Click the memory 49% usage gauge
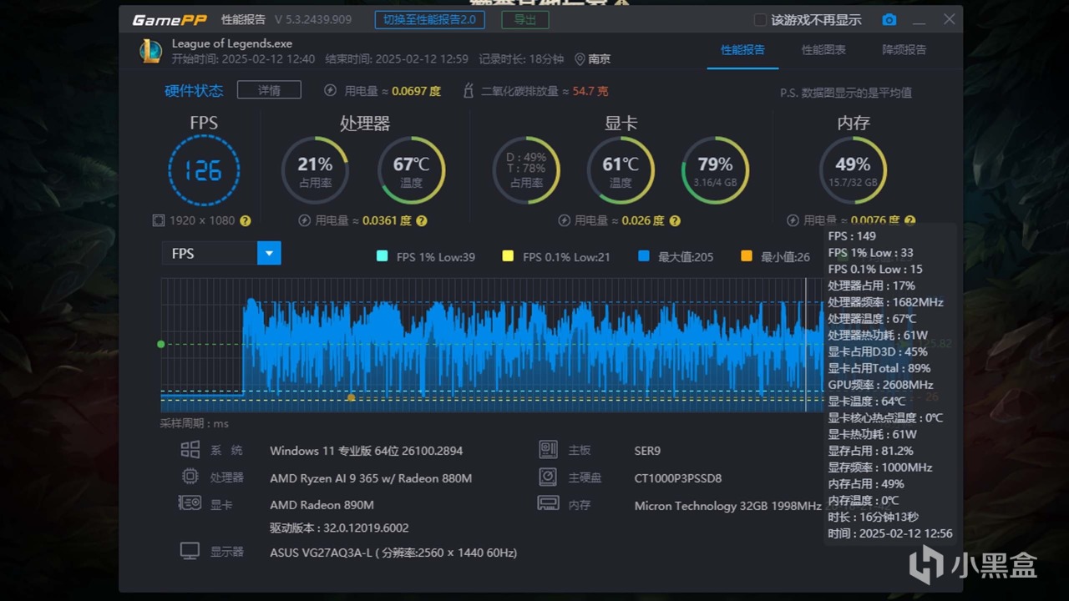Screen dimensions: 1069x601 853,170
